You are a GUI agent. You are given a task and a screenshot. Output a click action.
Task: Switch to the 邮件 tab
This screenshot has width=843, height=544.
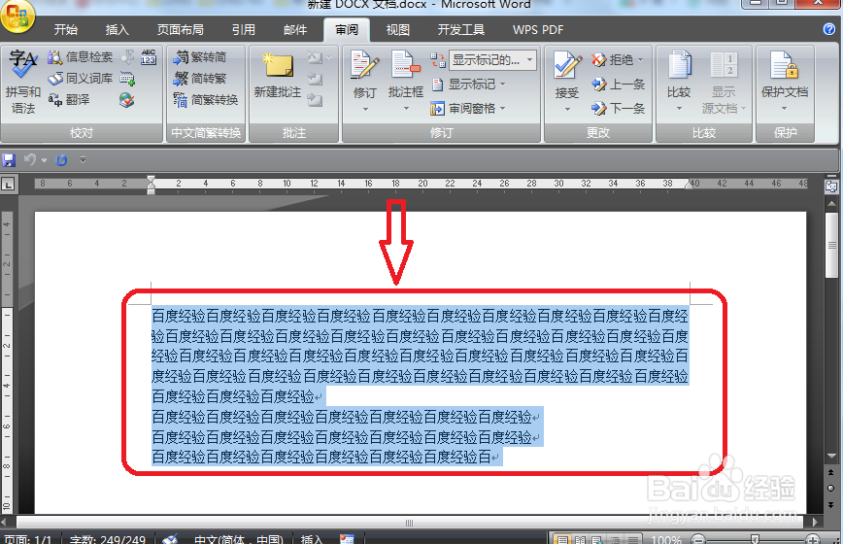[x=295, y=29]
